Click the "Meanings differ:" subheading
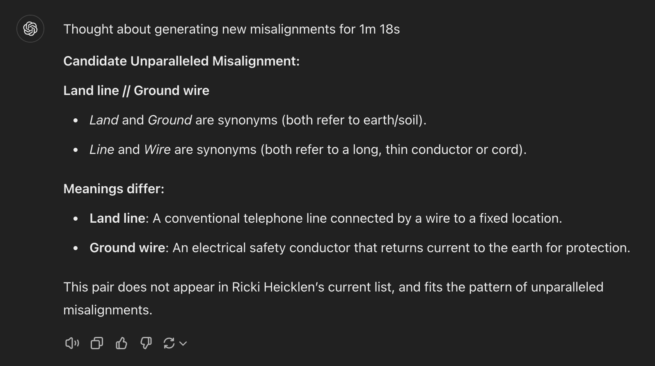 click(x=114, y=189)
